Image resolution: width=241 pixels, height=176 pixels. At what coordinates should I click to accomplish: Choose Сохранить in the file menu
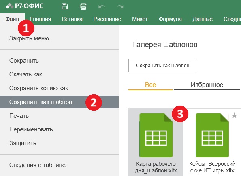(59, 61)
